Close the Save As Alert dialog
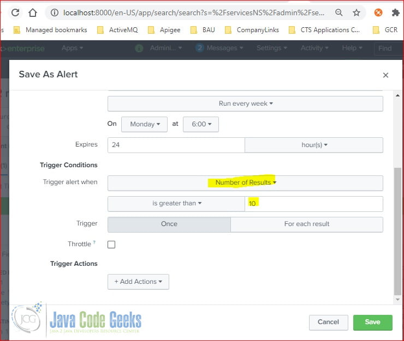 [385, 75]
